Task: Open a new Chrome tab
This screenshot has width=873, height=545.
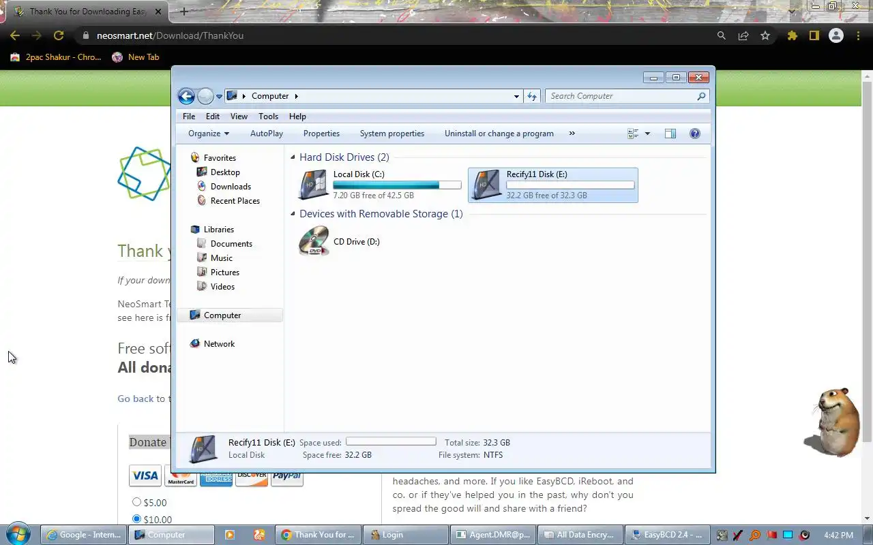Action: coord(183,12)
